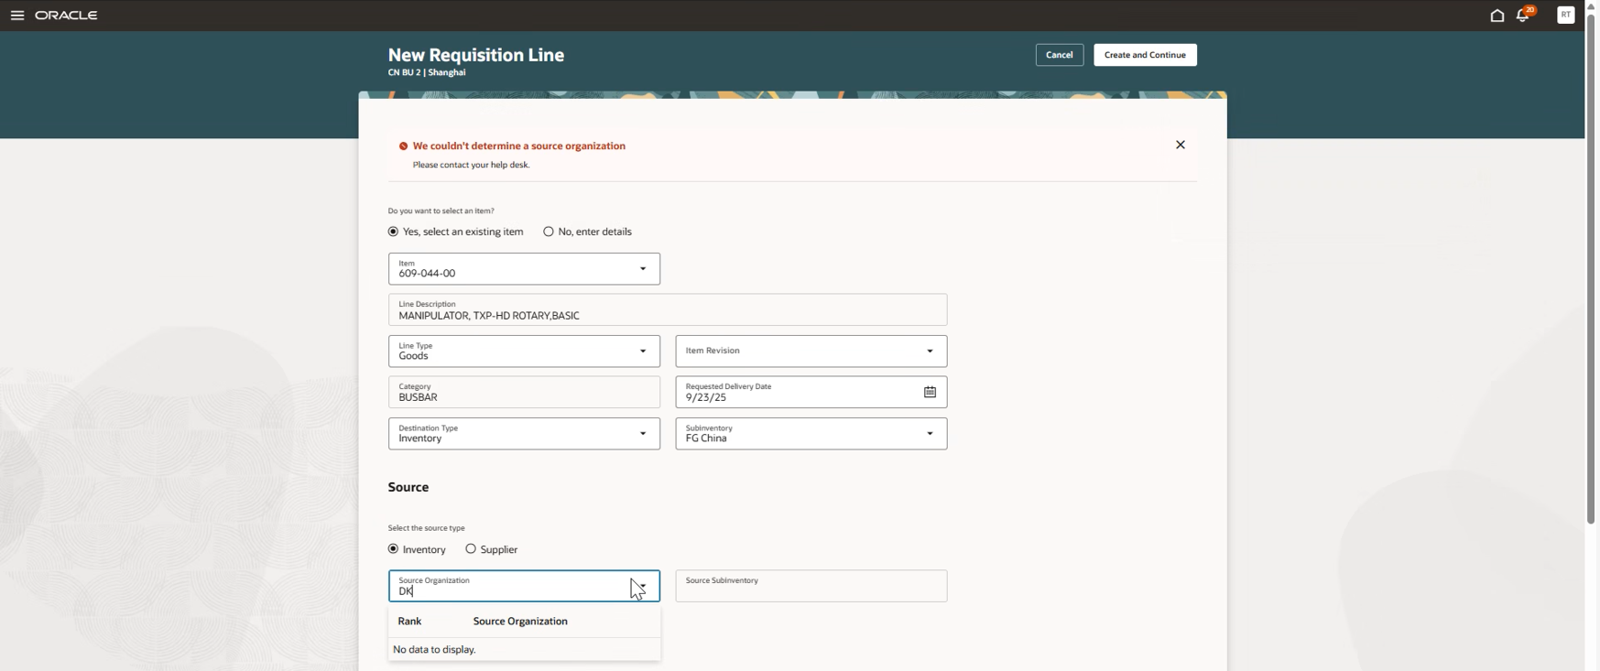The width and height of the screenshot is (1600, 671).
Task: Click 'We couldn't determine a source organization' message
Action: (x=519, y=146)
